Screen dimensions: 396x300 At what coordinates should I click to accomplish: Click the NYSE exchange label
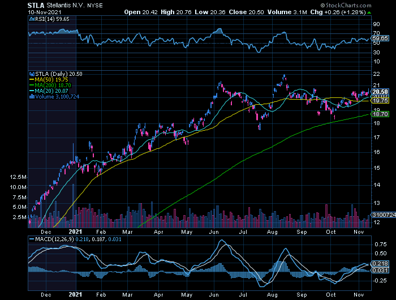tap(95, 6)
